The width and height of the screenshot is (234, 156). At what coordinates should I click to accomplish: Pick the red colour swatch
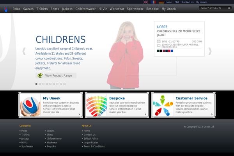pyautogui.click(x=169, y=51)
